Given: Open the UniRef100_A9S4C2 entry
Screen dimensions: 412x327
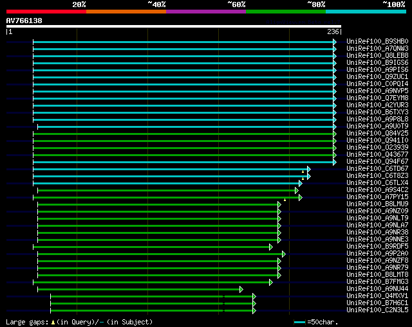Looking at the screenshot, I should [377, 190].
